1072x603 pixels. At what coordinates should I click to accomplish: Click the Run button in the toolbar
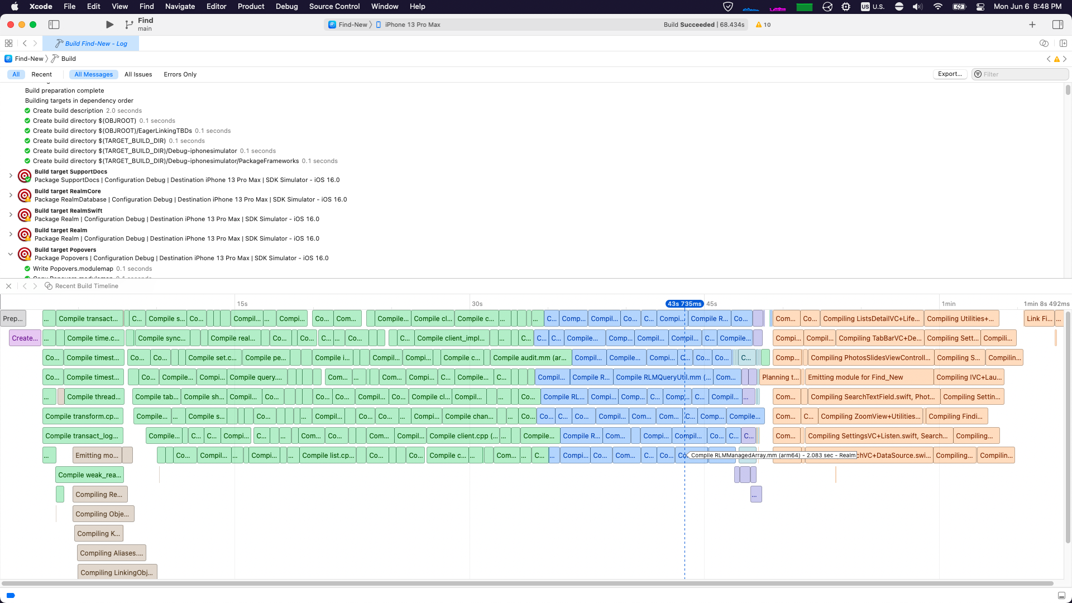109,25
